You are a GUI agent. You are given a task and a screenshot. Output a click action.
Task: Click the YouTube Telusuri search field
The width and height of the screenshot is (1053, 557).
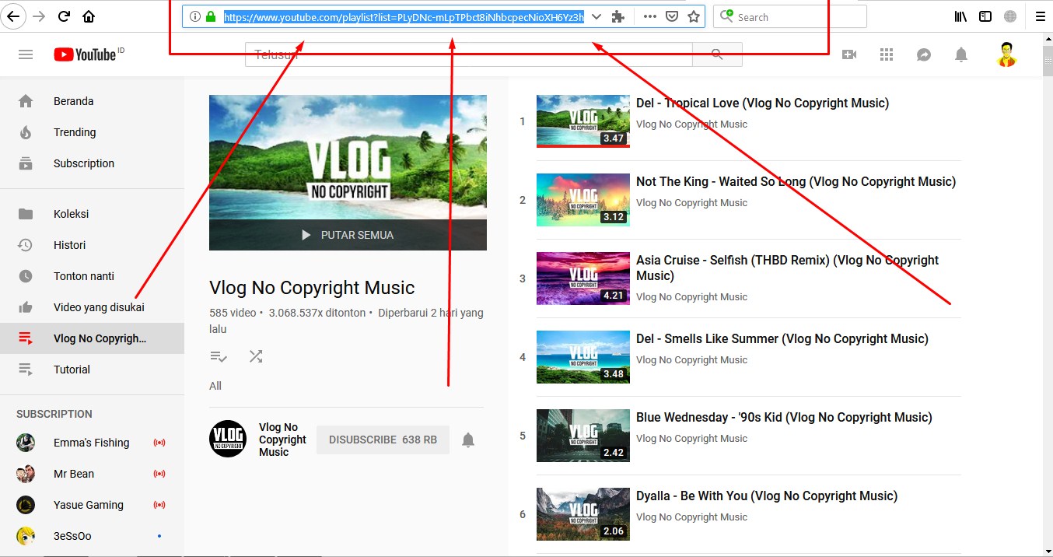(x=469, y=54)
